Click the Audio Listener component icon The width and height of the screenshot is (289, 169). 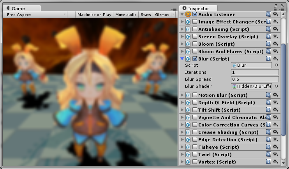(188, 14)
